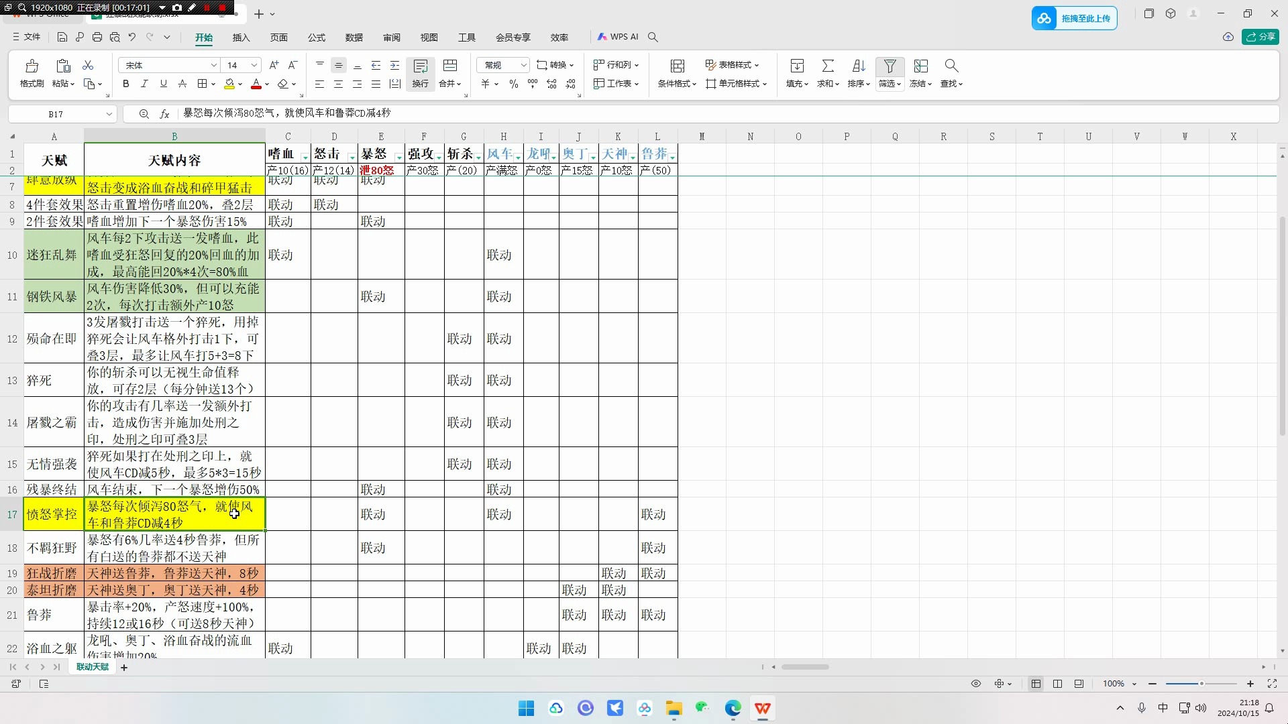Select the Format Painter (格式刷) tool
The height and width of the screenshot is (724, 1288).
(32, 74)
